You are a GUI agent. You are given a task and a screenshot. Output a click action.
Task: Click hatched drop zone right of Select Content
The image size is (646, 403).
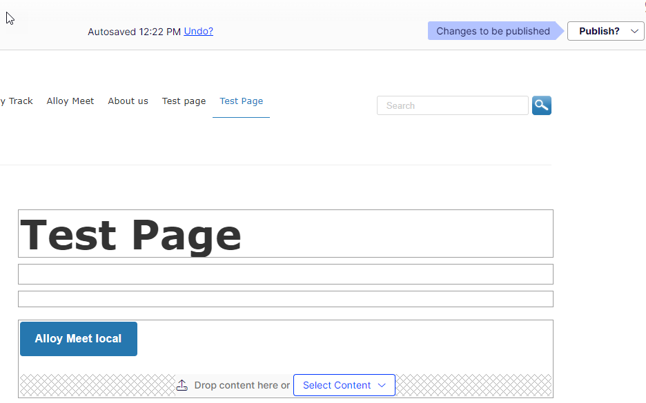[473, 385]
